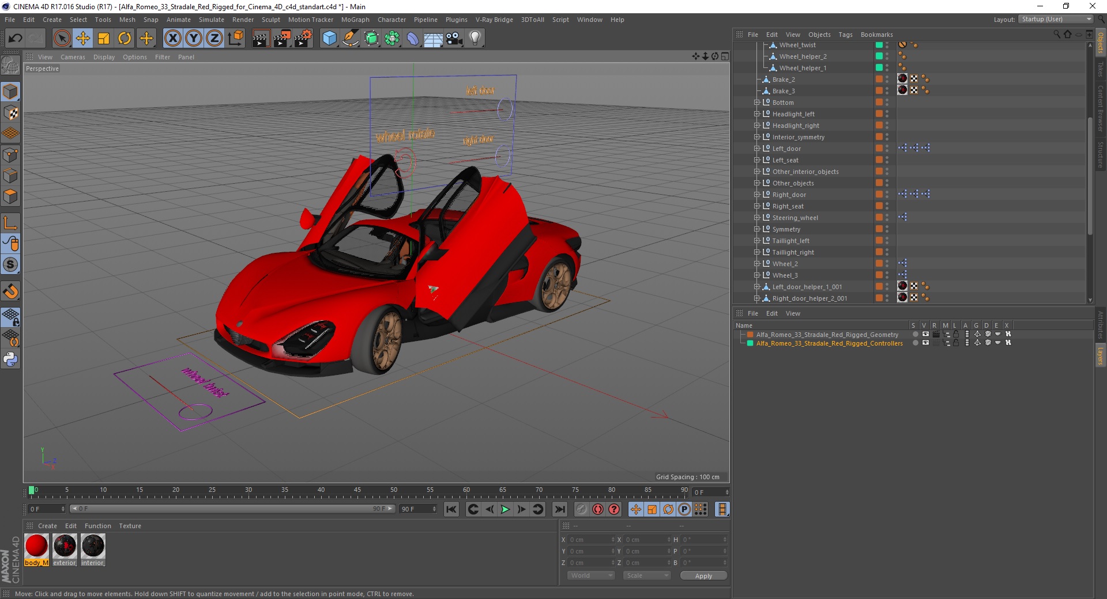1107x599 pixels.
Task: Expand the Wheel_2 object
Action: [756, 264]
